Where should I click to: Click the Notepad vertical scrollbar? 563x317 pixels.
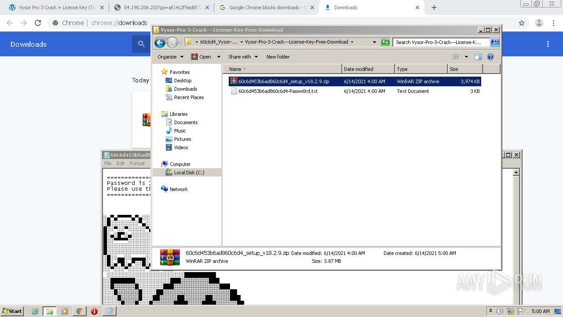click(x=516, y=236)
